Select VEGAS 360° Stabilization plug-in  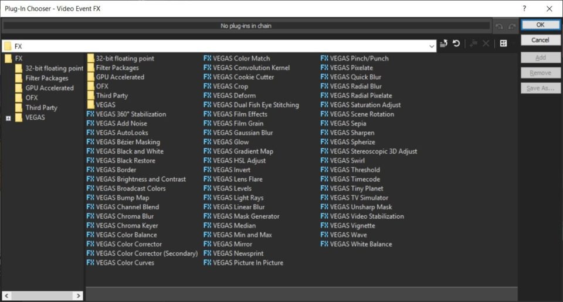coord(127,114)
